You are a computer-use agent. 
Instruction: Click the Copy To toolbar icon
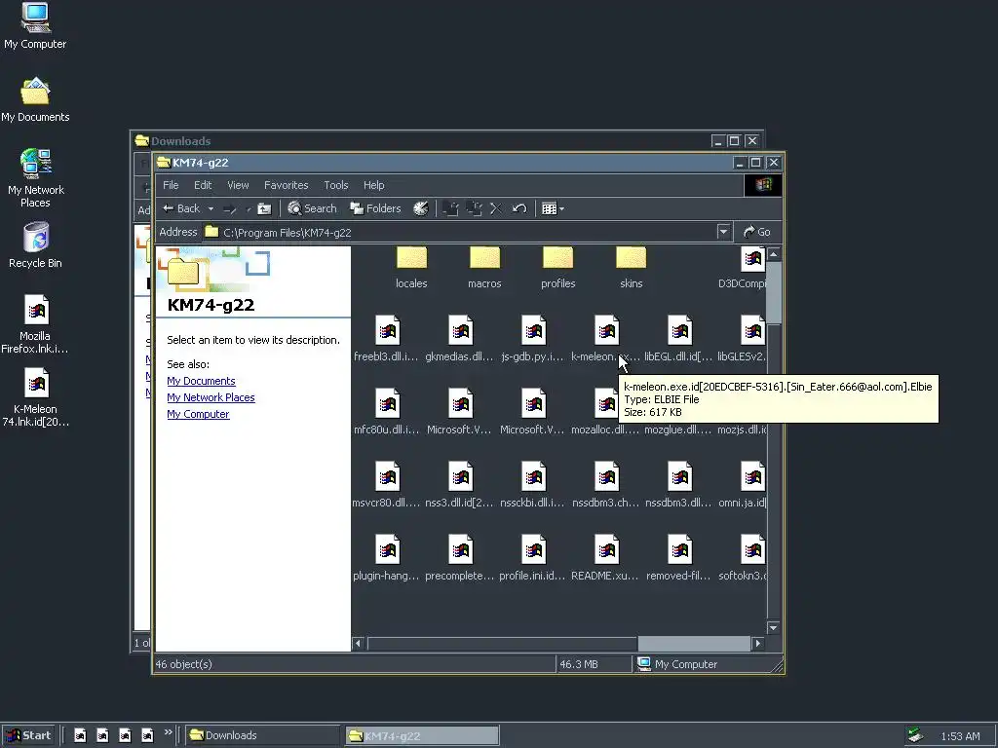[475, 208]
